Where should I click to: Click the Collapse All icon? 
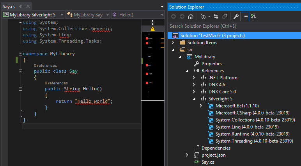coord(225,16)
